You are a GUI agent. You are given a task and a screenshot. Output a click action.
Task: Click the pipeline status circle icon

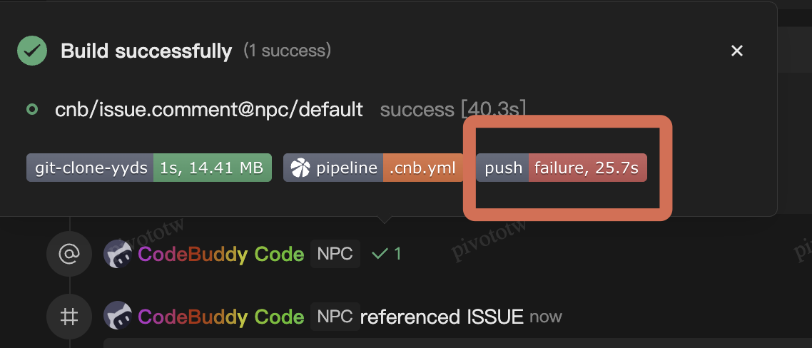tap(31, 109)
